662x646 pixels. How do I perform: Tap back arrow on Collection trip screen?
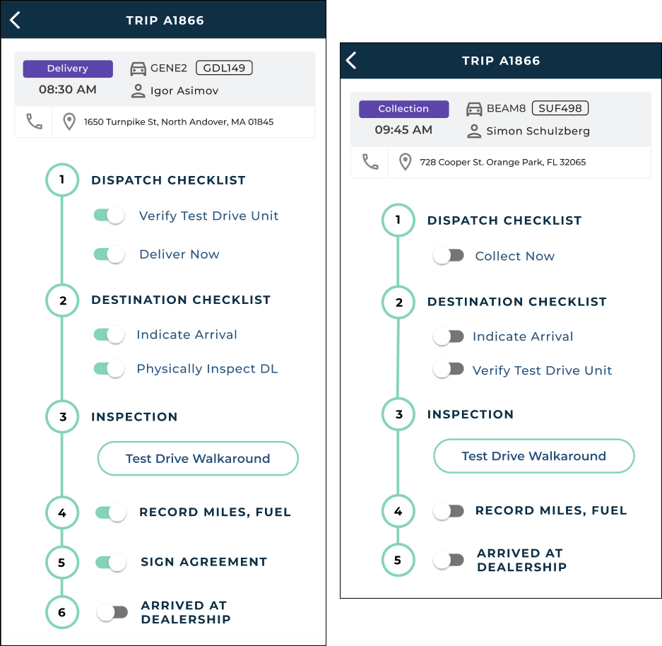(x=351, y=61)
